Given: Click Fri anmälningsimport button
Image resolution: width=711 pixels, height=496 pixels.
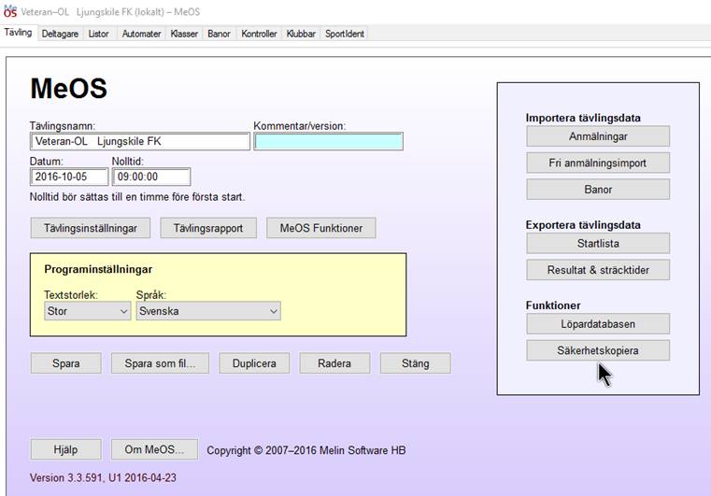Looking at the screenshot, I should (598, 163).
